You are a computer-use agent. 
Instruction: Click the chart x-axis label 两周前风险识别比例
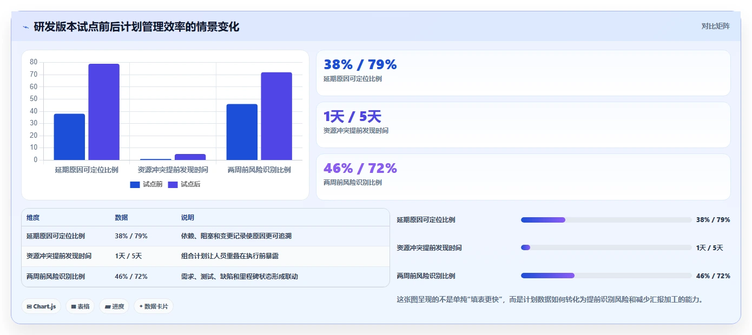(x=259, y=170)
